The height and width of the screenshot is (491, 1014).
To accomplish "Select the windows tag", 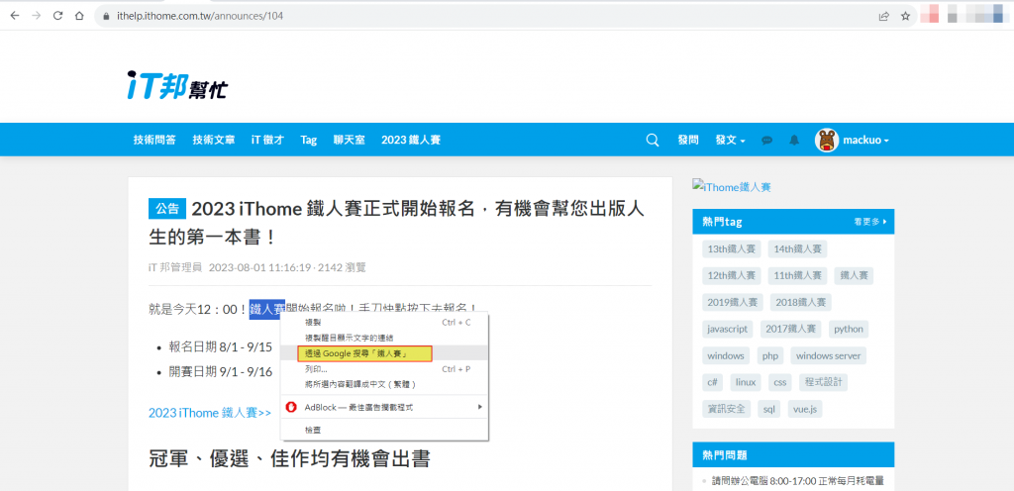I will tap(726, 355).
